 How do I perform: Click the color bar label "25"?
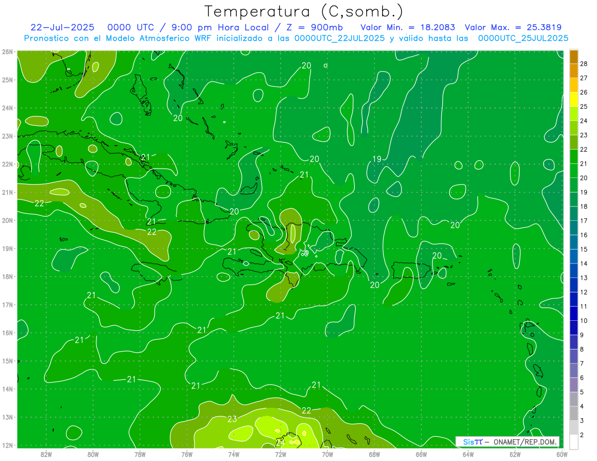tap(584, 106)
